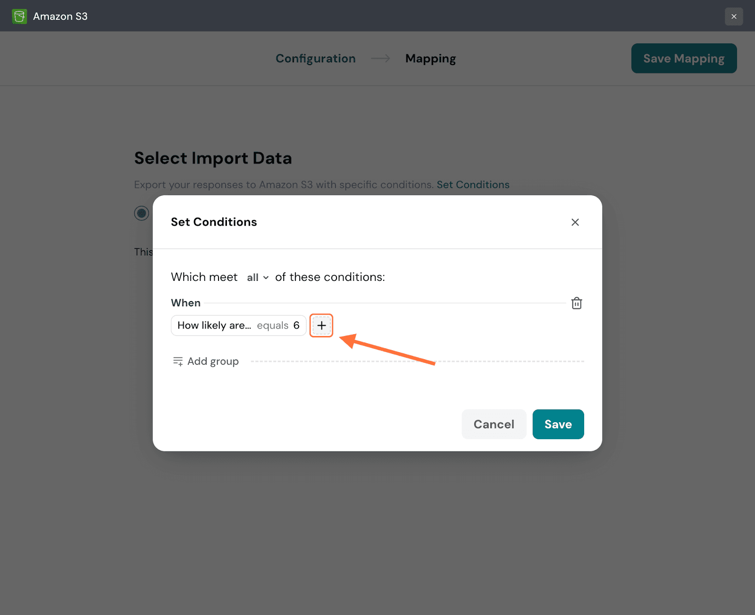Edit the condition value 6

296,326
